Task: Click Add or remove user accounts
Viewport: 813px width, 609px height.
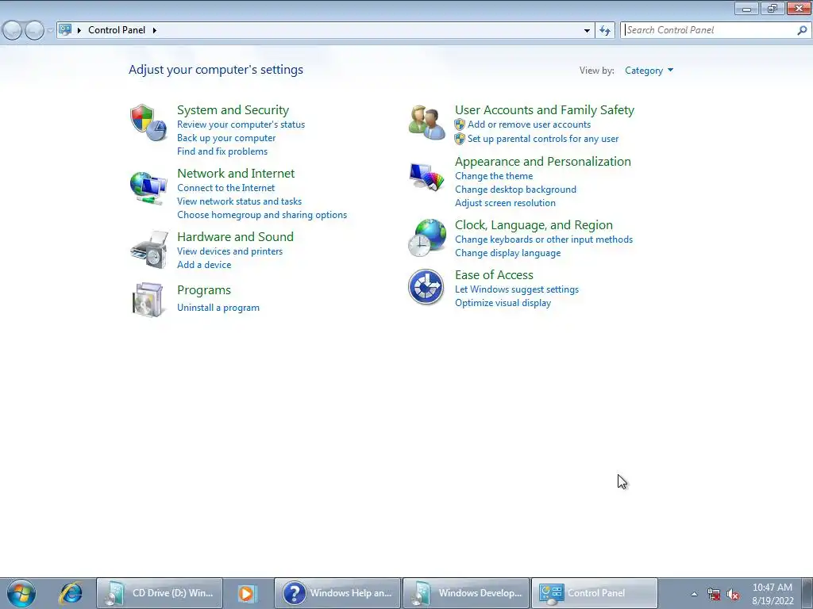Action: 529,124
